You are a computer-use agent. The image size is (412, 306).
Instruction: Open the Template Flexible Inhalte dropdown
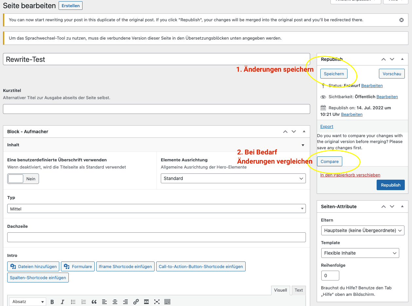coord(360,253)
